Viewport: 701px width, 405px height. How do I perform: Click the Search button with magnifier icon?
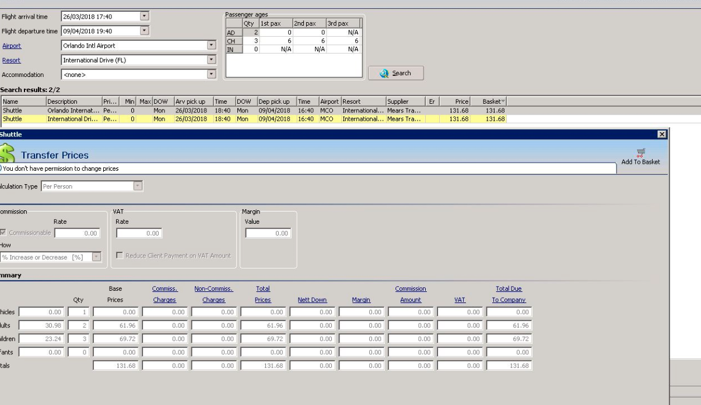(395, 73)
